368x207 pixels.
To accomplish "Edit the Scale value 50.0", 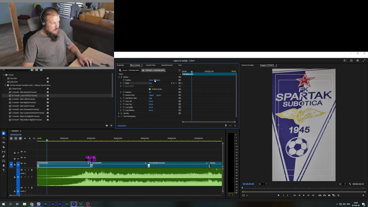I will (150, 83).
